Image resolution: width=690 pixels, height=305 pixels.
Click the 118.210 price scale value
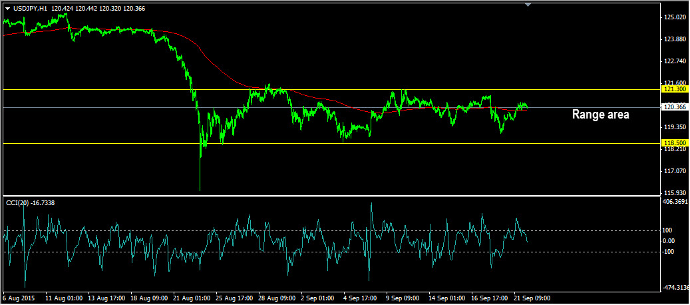(674, 149)
